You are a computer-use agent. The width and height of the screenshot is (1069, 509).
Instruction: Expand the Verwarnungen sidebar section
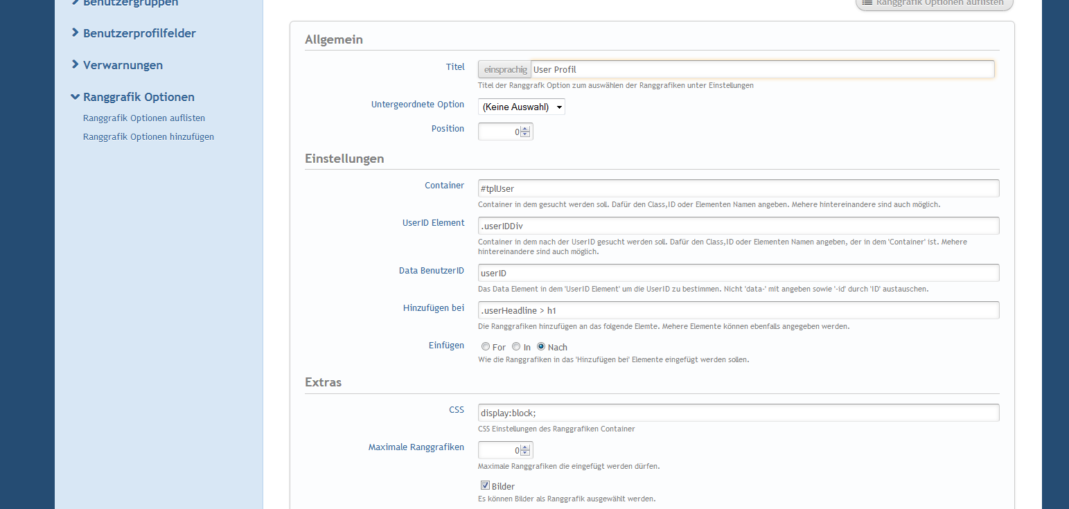(123, 65)
